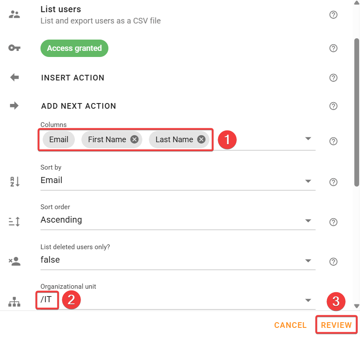
Task: Click the vertical scrollbar thumb
Action: click(357, 113)
